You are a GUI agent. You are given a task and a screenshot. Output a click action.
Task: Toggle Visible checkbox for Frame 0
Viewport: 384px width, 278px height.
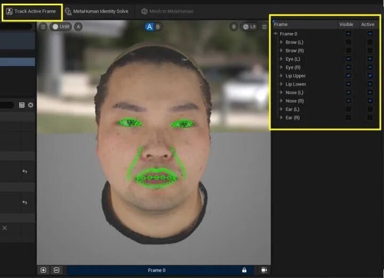[x=348, y=34]
